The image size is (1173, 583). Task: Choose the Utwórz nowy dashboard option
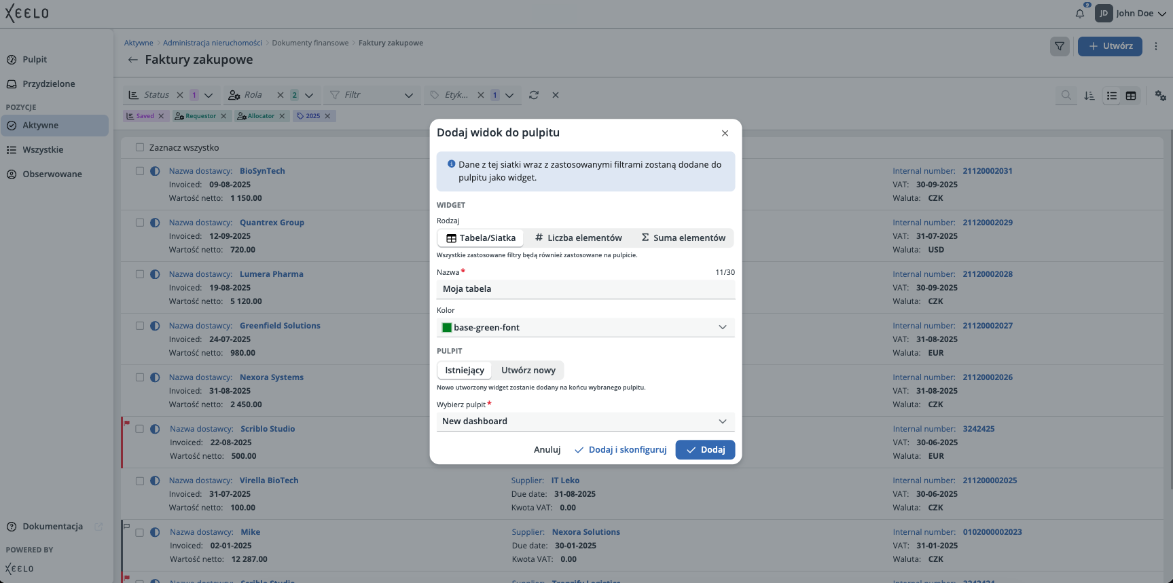[528, 371]
